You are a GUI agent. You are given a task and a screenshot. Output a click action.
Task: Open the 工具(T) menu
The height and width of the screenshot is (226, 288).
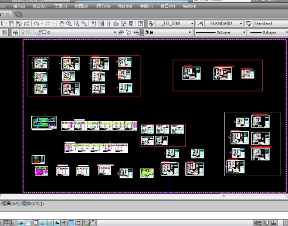(x=60, y=6)
